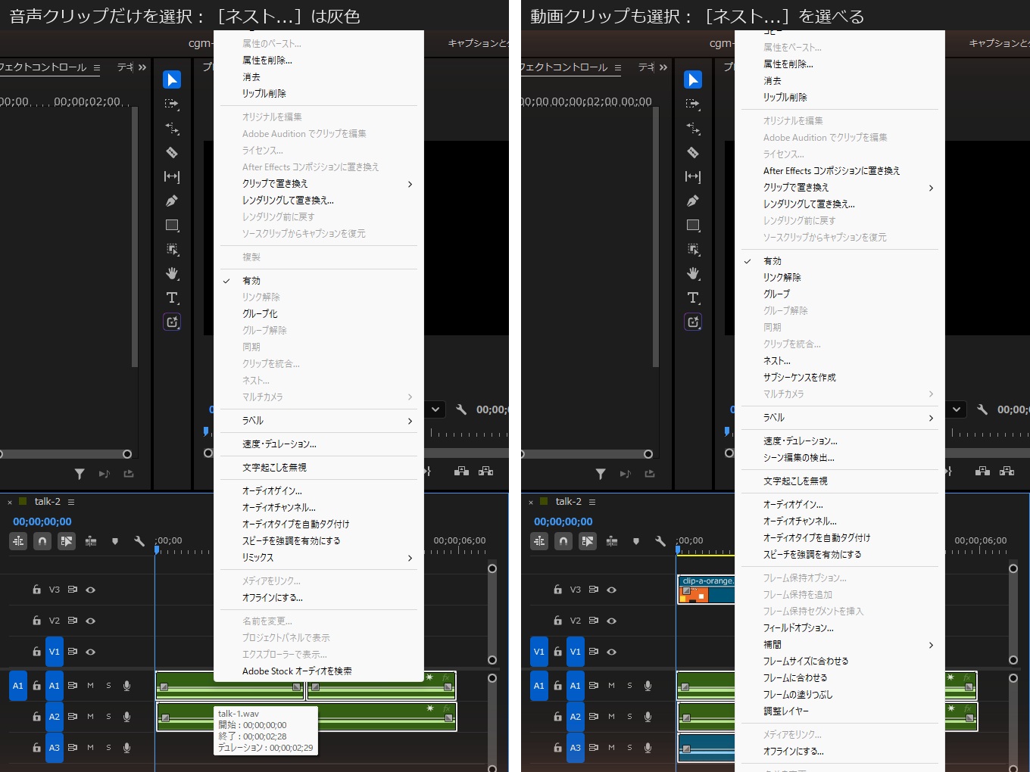Select the Slip tool in right screenshot

point(693,176)
